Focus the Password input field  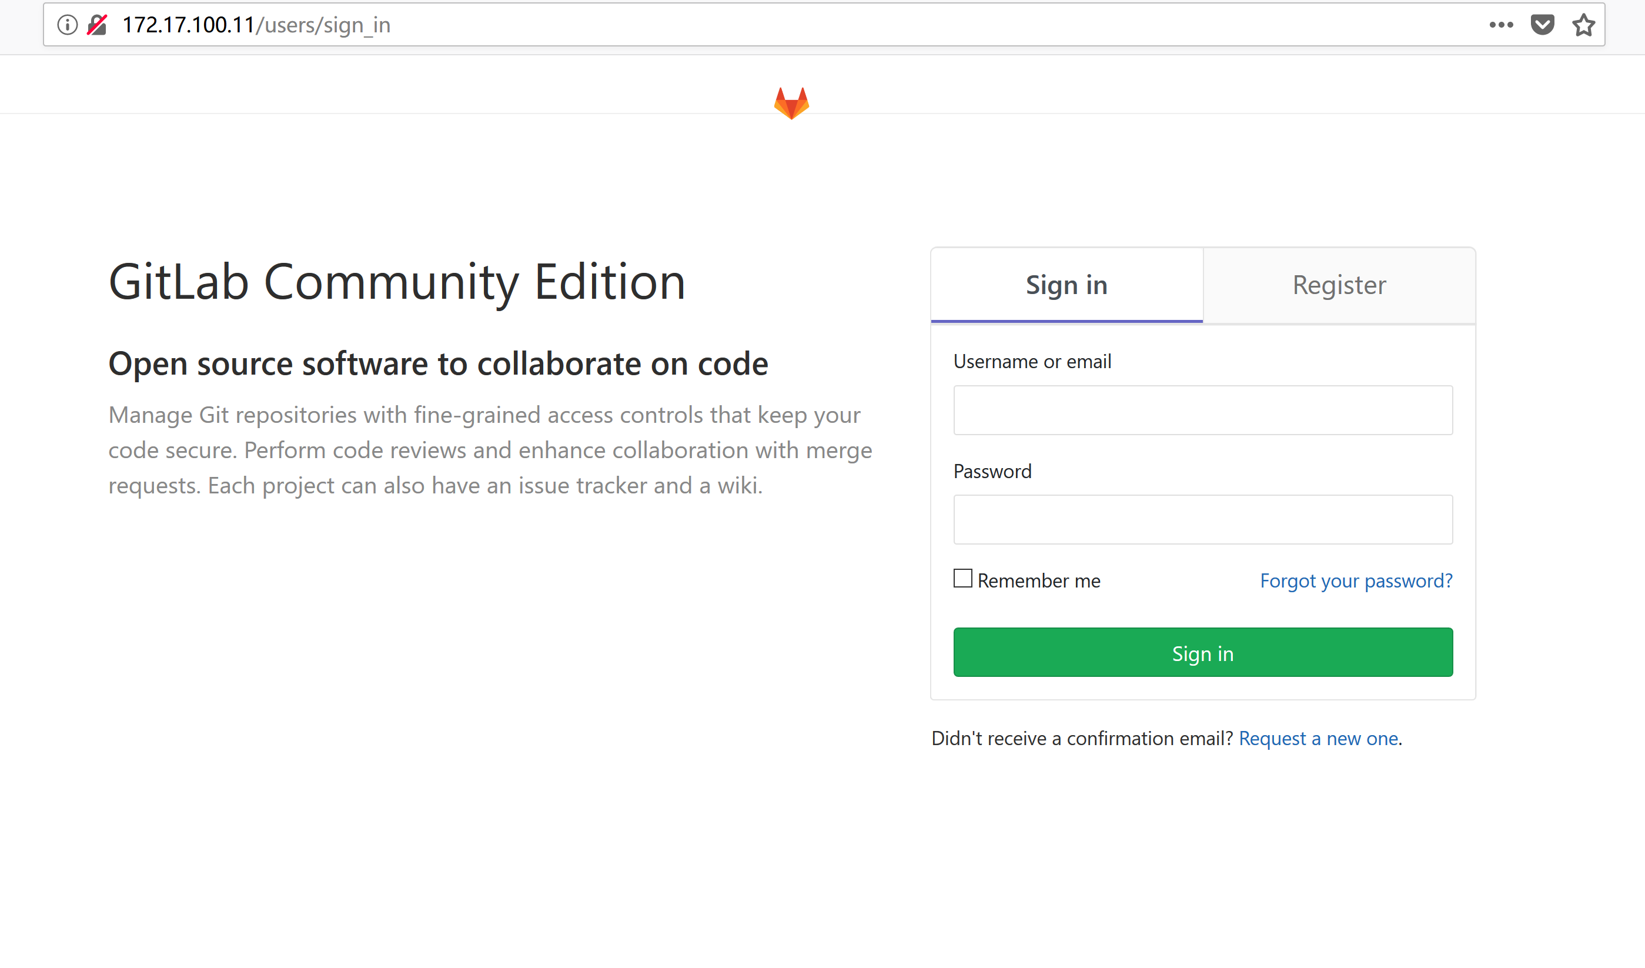pyautogui.click(x=1203, y=520)
